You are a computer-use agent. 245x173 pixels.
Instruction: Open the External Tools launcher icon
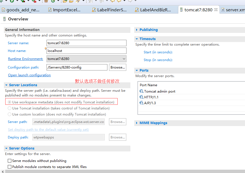(x=34, y=2)
